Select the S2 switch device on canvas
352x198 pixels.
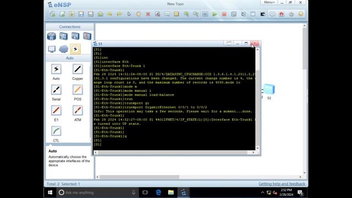point(269,89)
